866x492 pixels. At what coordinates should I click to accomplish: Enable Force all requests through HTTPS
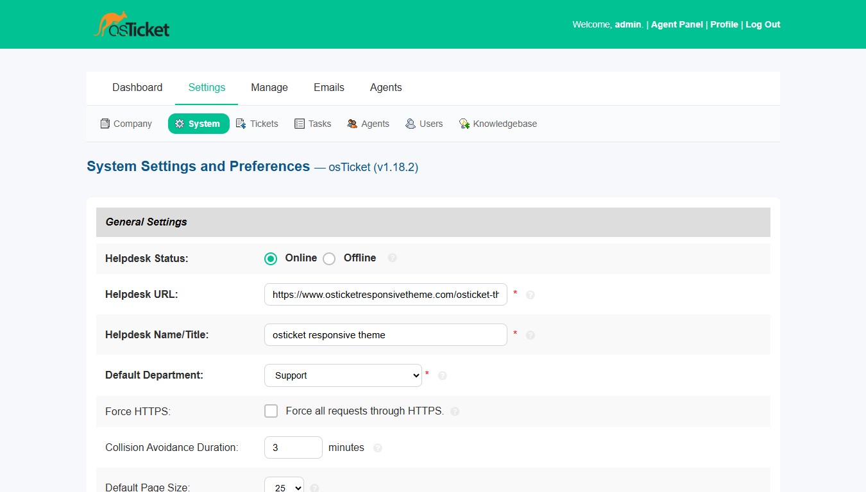click(x=271, y=411)
